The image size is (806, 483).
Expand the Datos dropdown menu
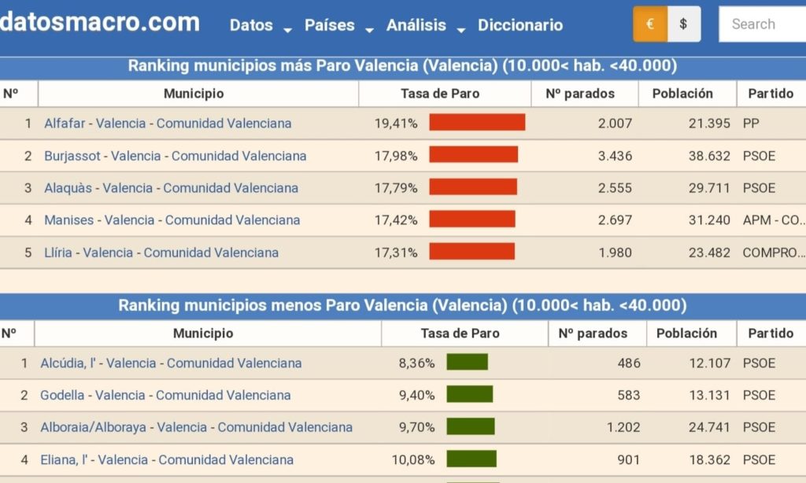260,25
